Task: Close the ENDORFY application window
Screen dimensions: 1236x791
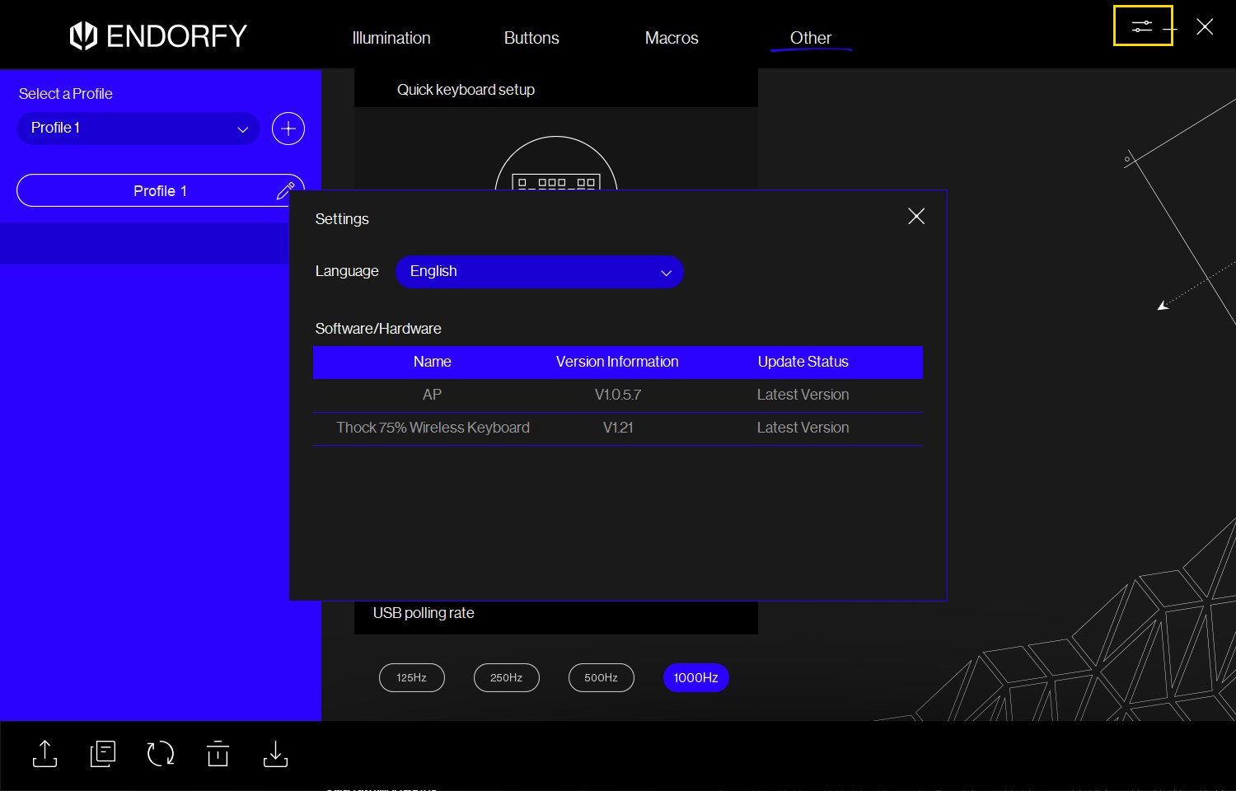Action: click(x=1205, y=26)
